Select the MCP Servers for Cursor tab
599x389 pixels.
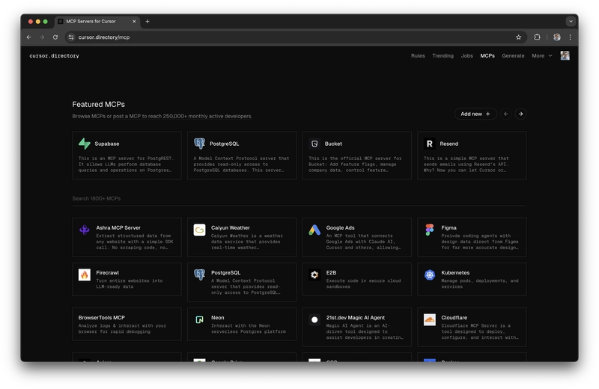pyautogui.click(x=97, y=22)
